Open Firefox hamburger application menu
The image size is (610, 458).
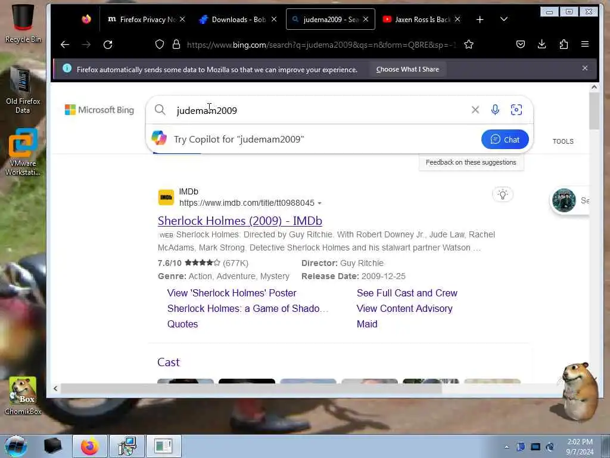coord(585,44)
